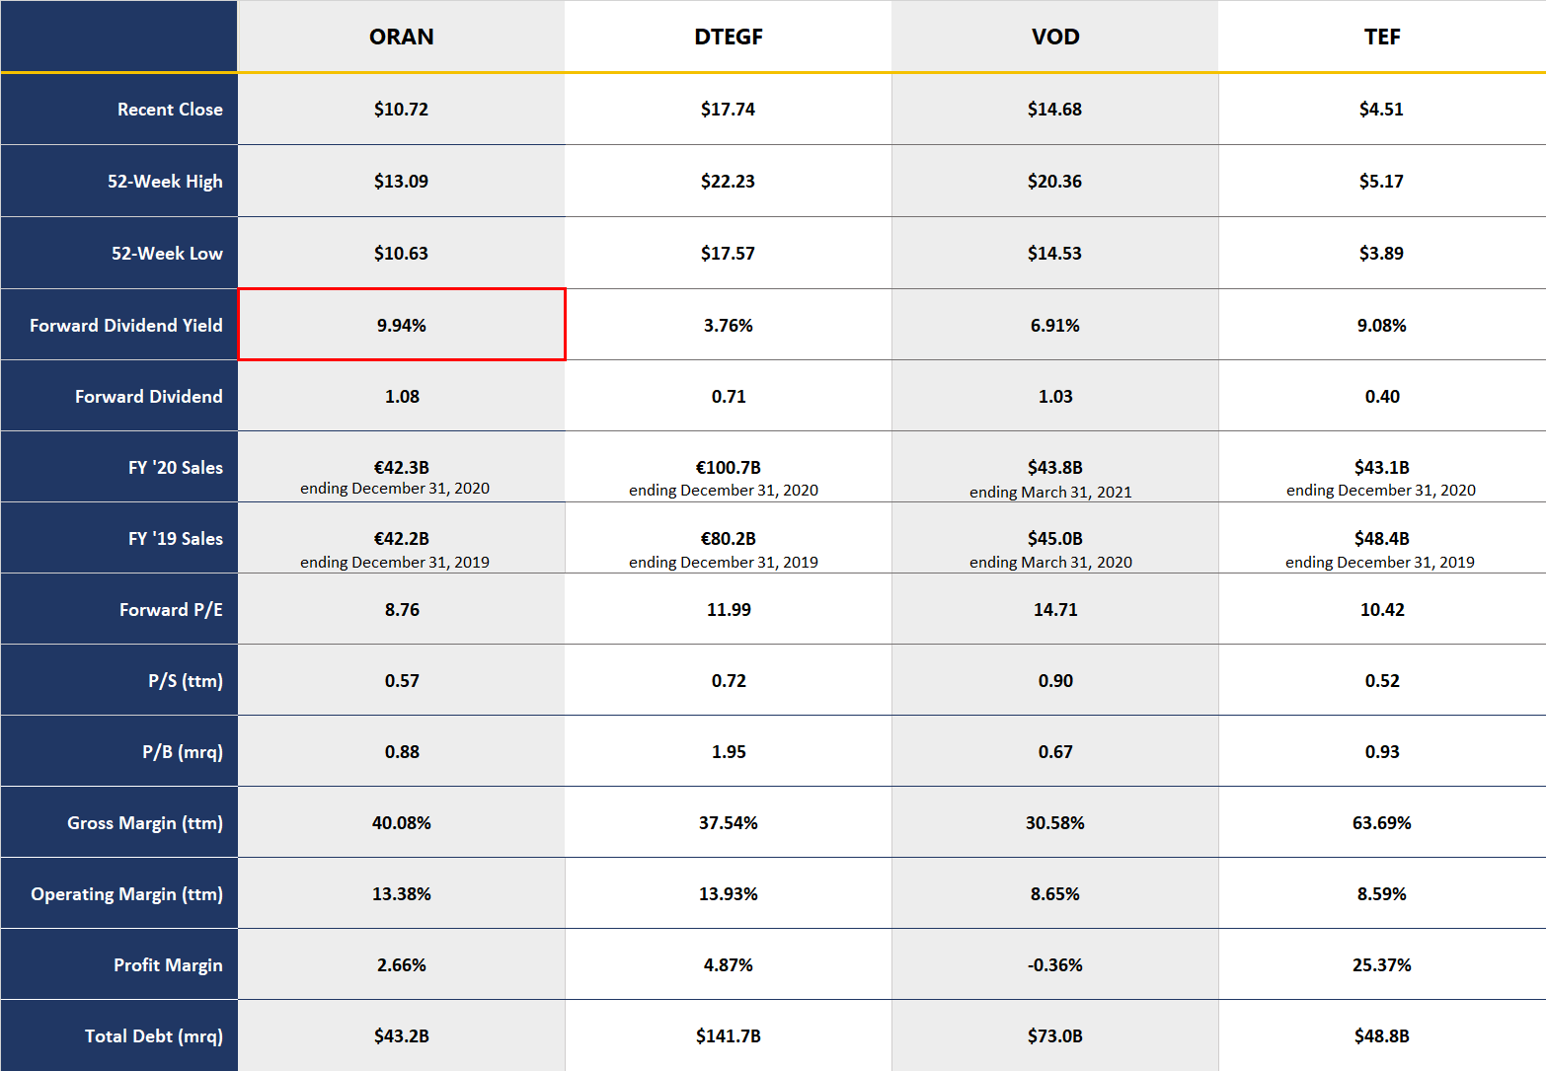This screenshot has height=1071, width=1546.
Task: Select VOD total debt $73.0B
Action: coord(1055,1036)
